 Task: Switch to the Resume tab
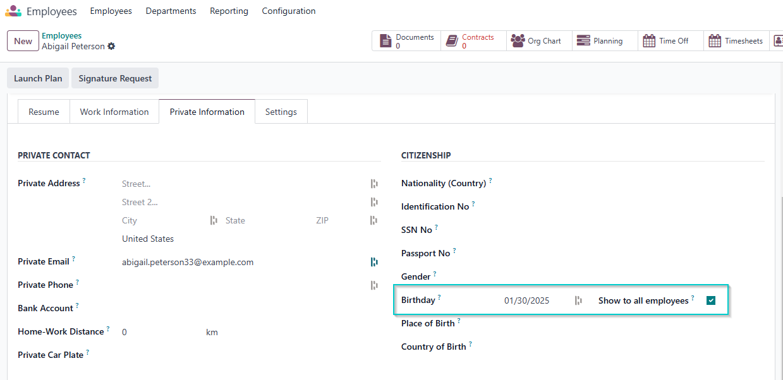[x=44, y=112]
